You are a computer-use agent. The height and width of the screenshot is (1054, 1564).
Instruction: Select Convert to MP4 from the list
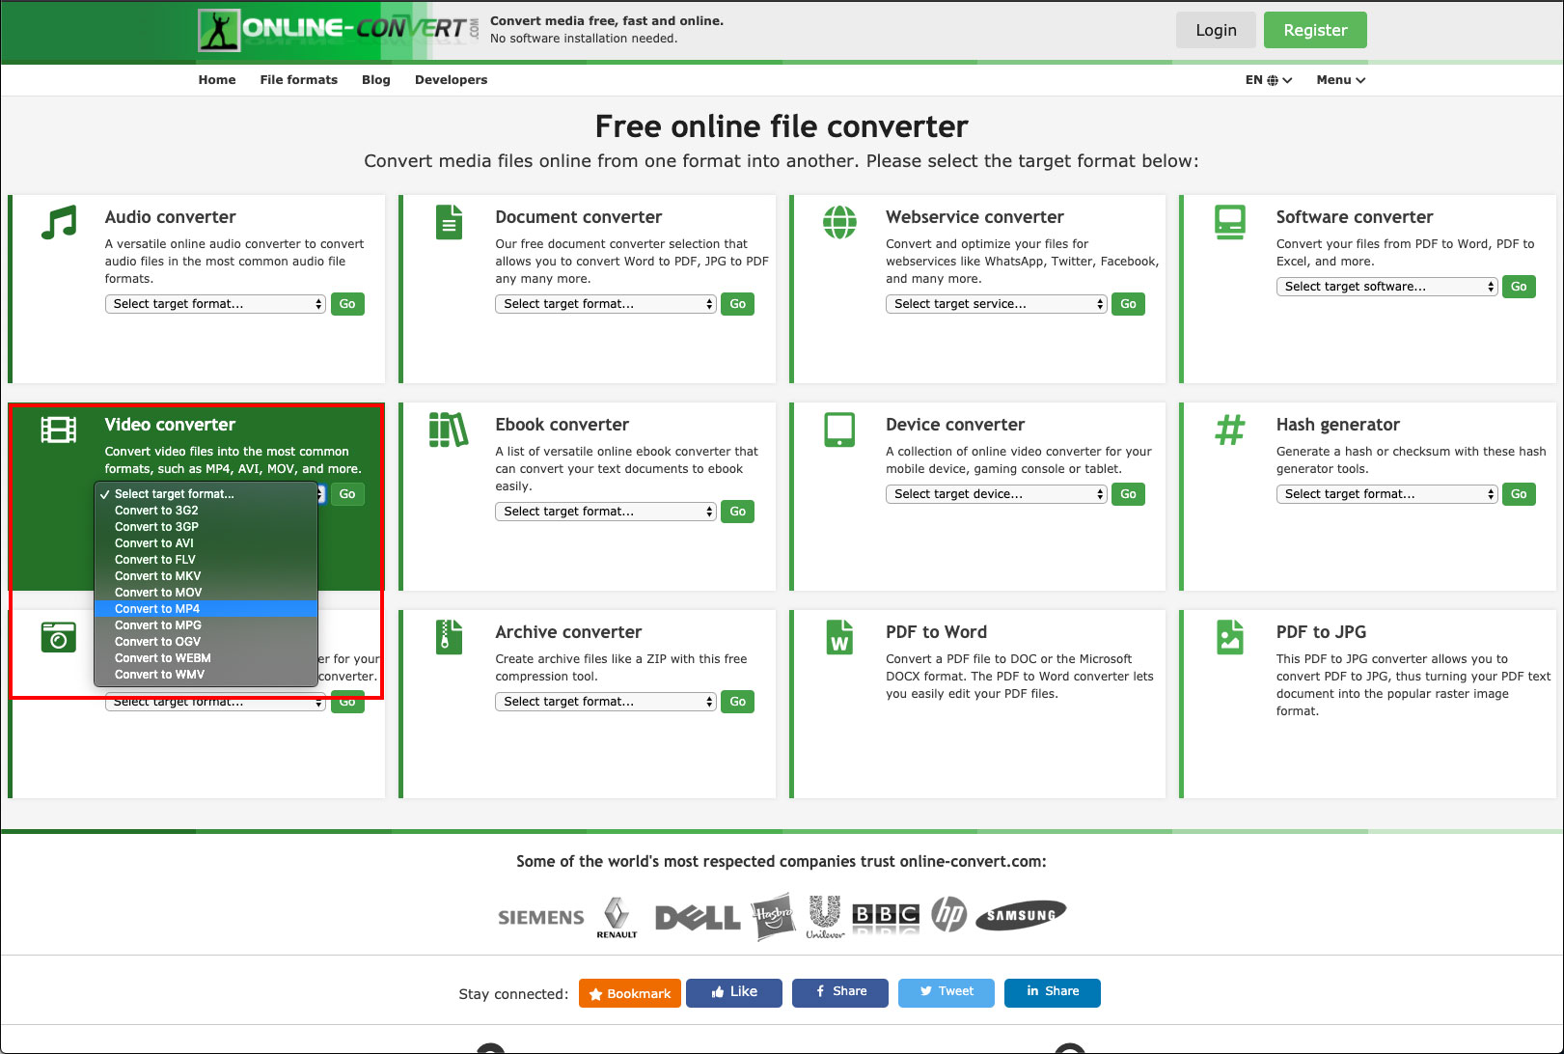coord(157,609)
